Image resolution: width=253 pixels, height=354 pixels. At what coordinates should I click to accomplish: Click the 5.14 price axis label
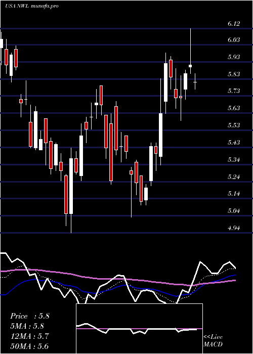point(234,194)
